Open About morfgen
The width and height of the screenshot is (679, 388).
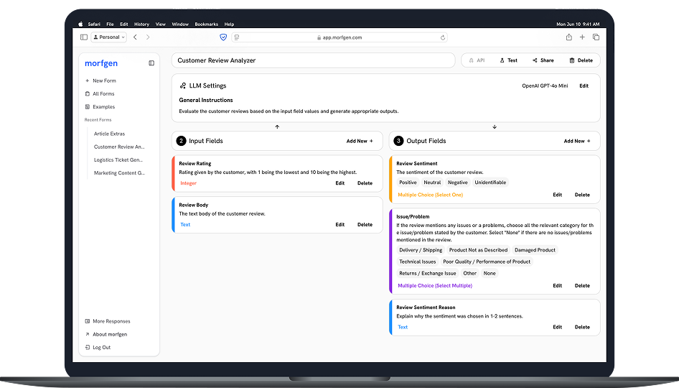click(x=106, y=334)
